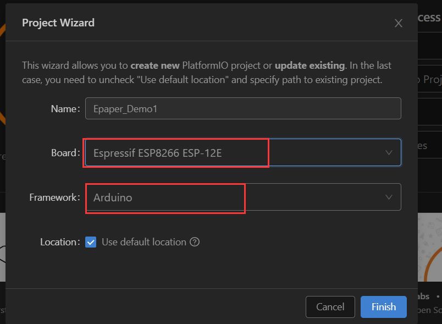Click the bold 'update existing' text in description
The width and height of the screenshot is (442, 324).
(x=310, y=65)
